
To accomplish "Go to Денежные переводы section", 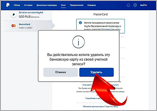I will (47, 5).
